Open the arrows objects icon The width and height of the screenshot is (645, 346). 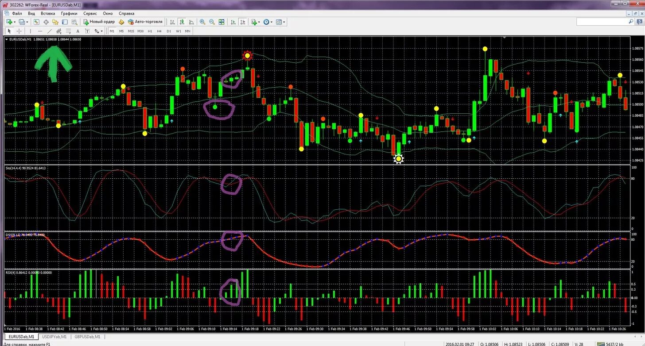coord(97,31)
